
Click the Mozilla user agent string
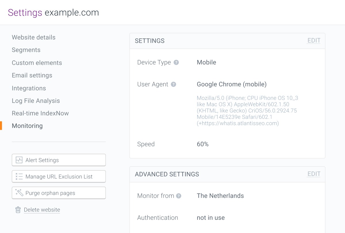point(248,111)
